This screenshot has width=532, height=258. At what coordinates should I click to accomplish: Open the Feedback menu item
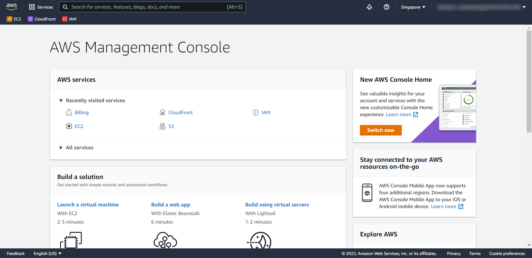tap(16, 253)
